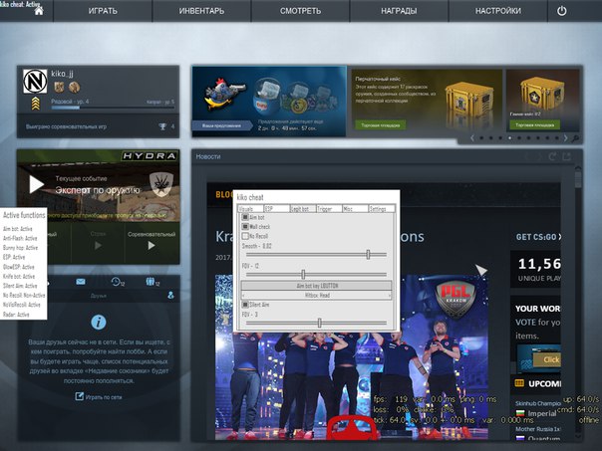
Task: Toggle the Aim bot checkbox
Action: 245,217
